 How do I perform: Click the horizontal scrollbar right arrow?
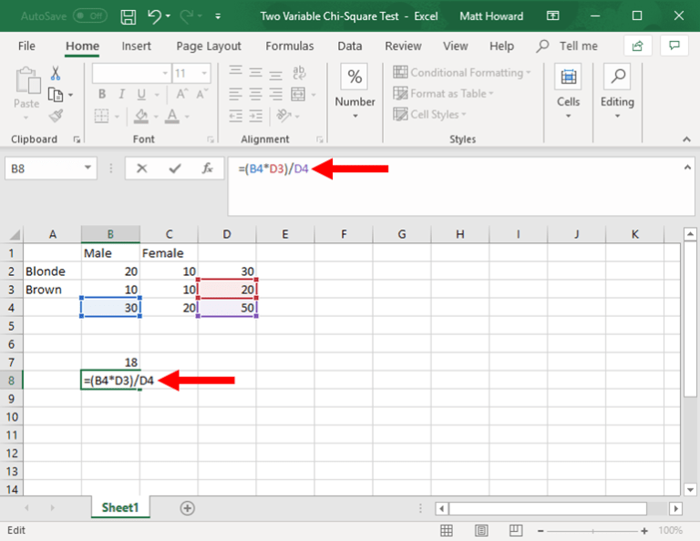point(675,508)
